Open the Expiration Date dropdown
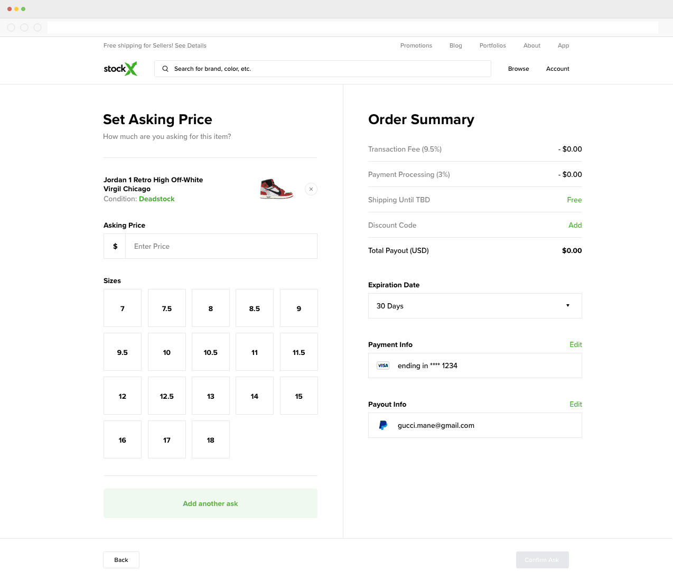 pyautogui.click(x=474, y=305)
